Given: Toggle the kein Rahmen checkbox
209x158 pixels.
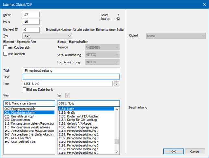Looking at the screenshot, I should pos(5,54).
